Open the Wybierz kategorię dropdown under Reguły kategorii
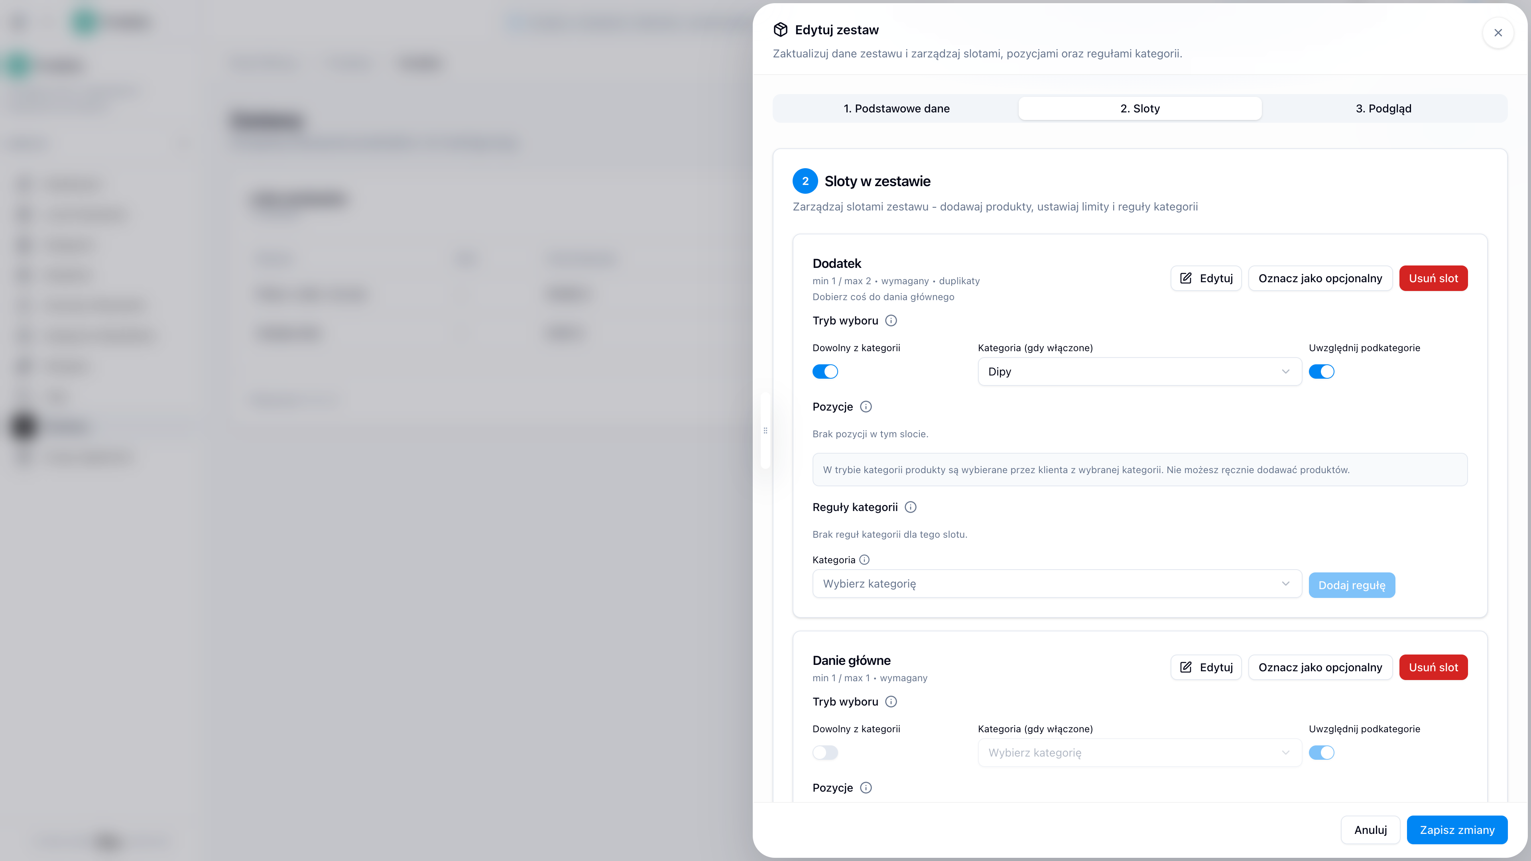This screenshot has width=1531, height=861. [1057, 584]
